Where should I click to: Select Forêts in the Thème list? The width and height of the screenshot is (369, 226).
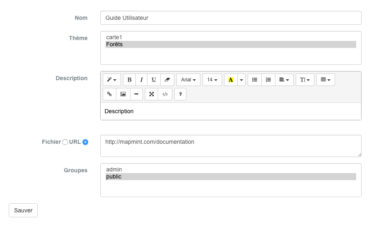coord(231,44)
